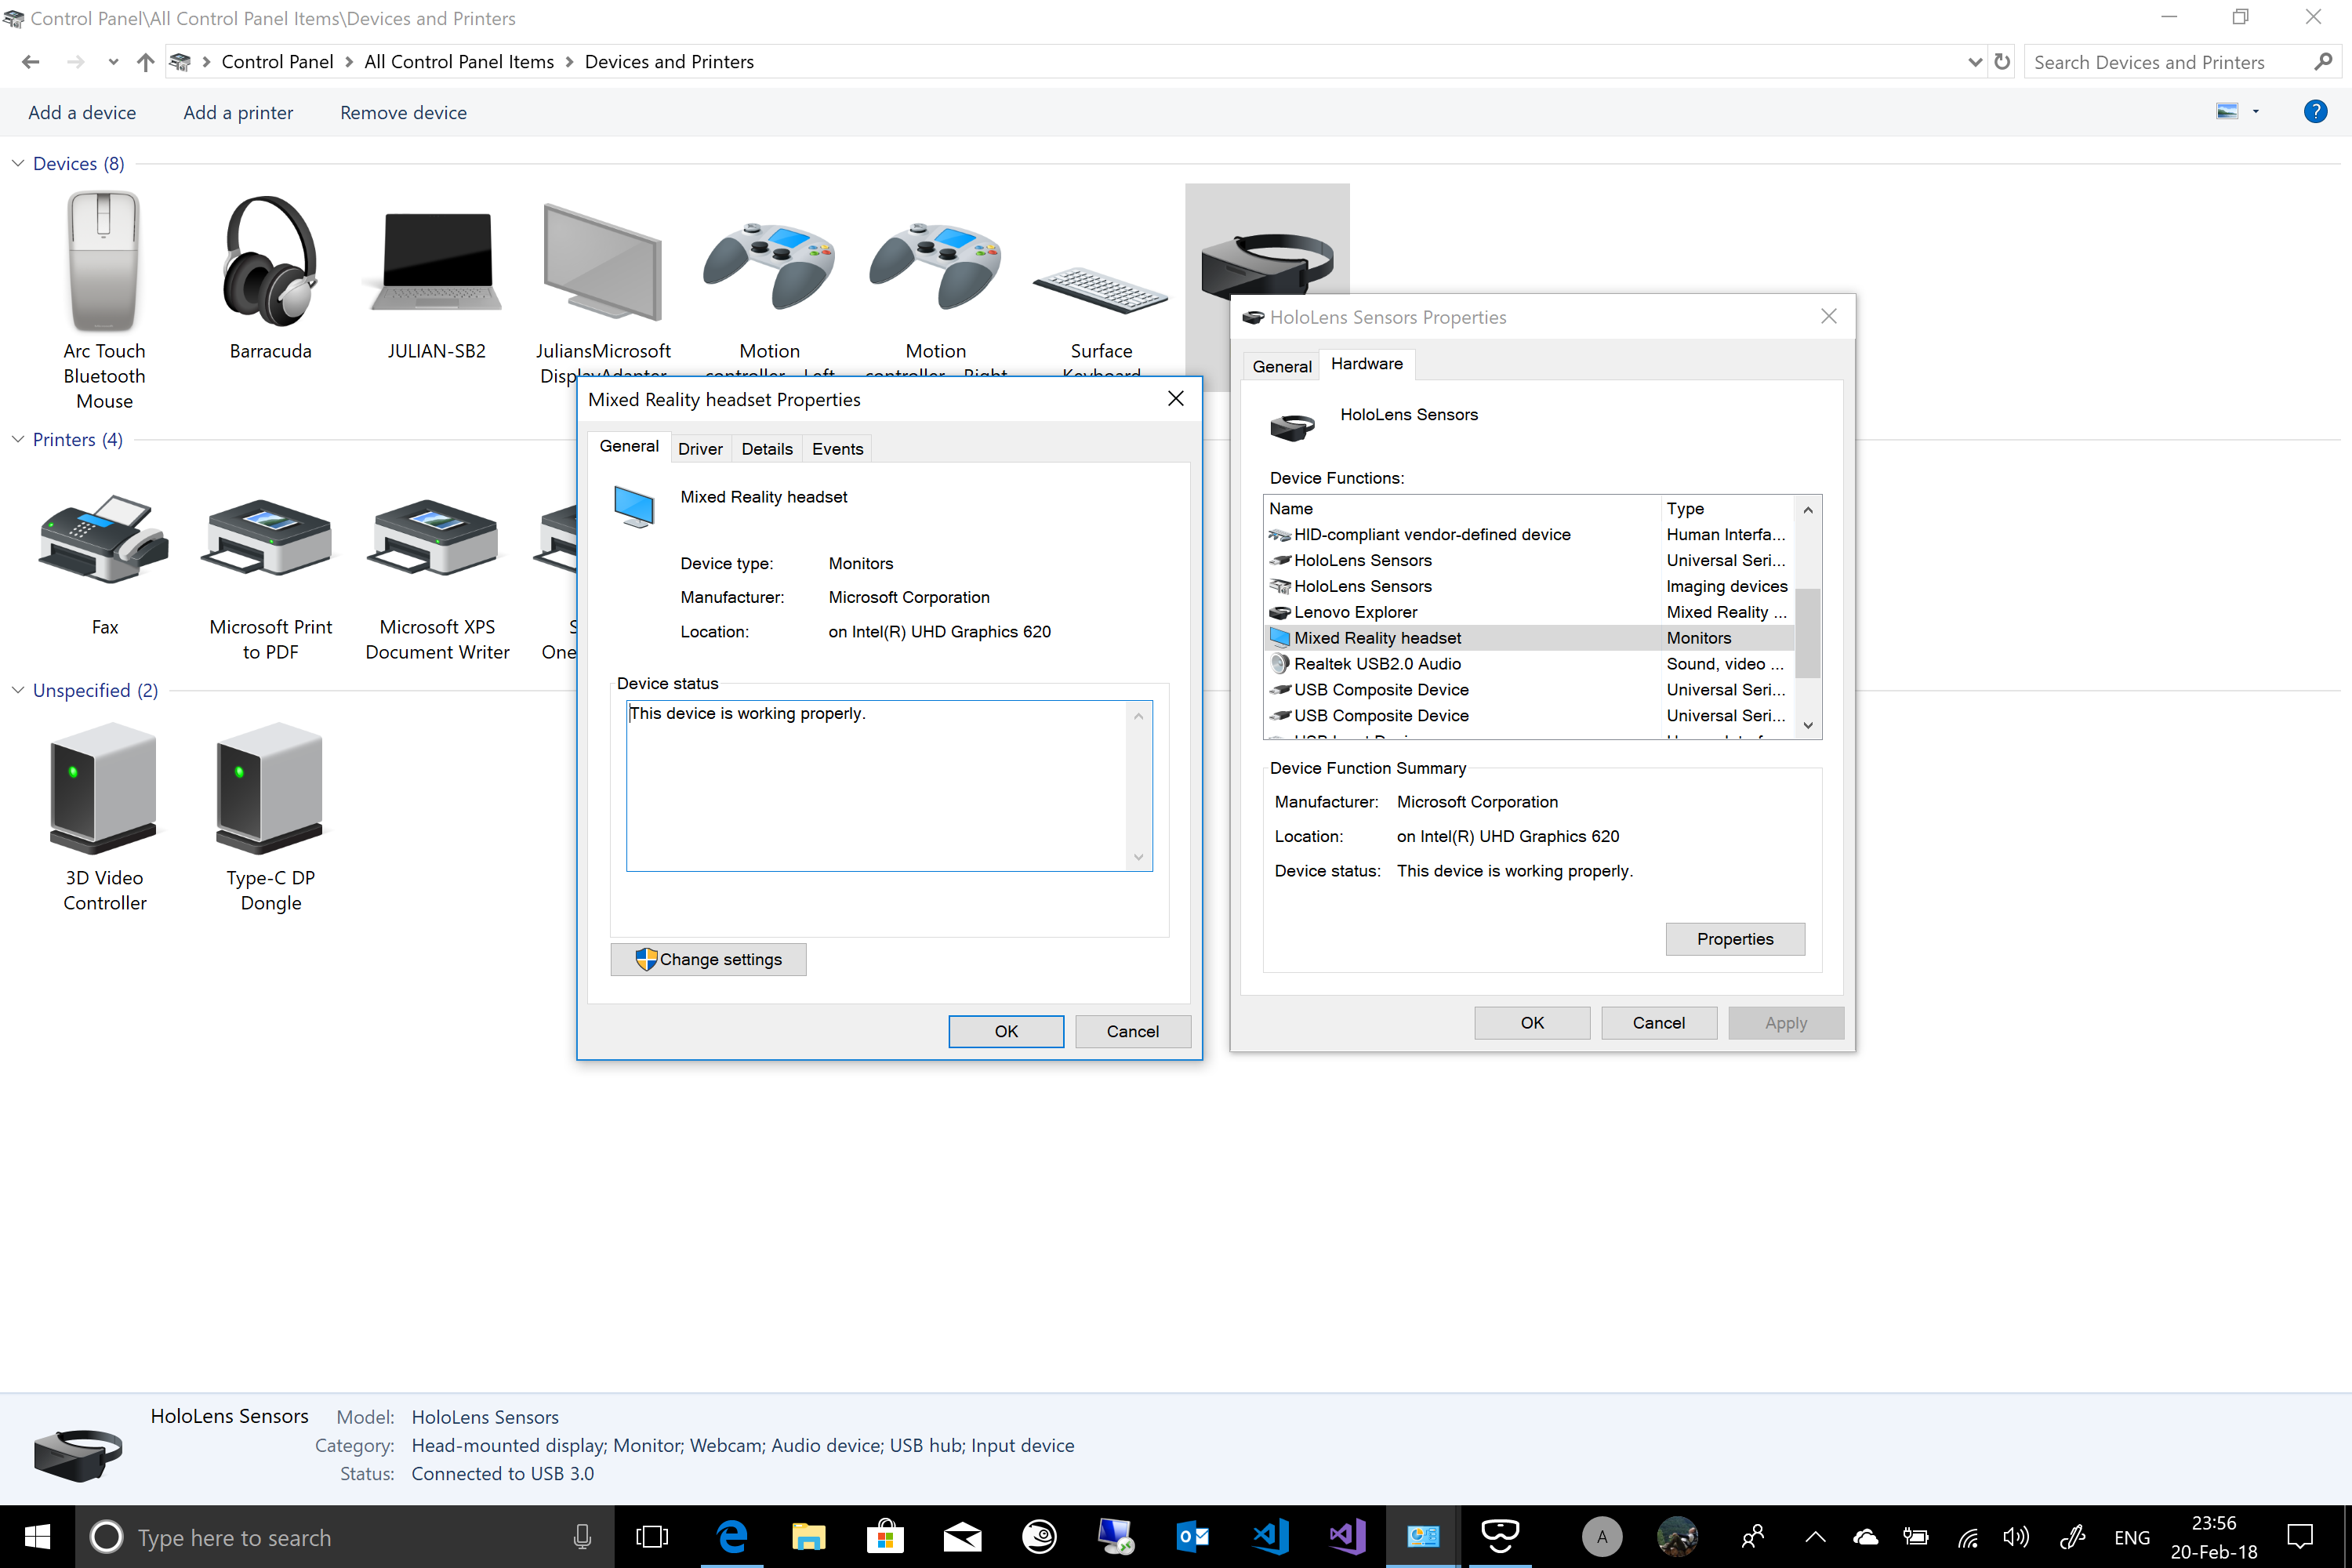This screenshot has width=2352, height=1568.
Task: Select Lenovo Explorer in Device Functions list
Action: point(1529,612)
